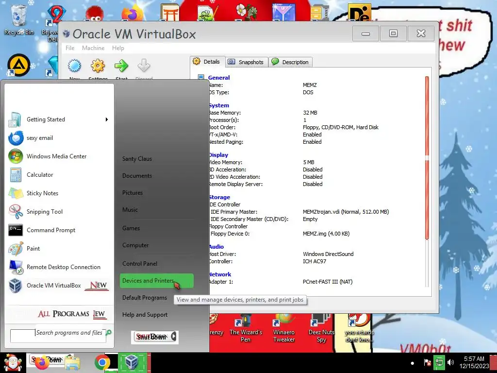Open Command Prompt from Start menu
497x373 pixels.
pyautogui.click(x=58, y=230)
